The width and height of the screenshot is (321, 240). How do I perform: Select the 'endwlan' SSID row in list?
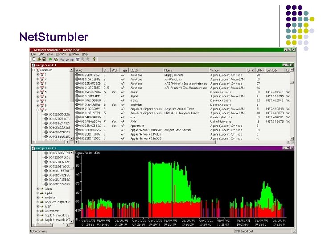click(x=183, y=105)
